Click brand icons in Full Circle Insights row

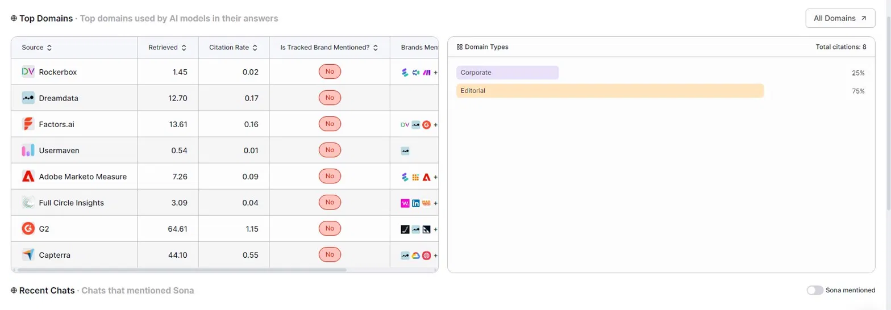pyautogui.click(x=419, y=203)
